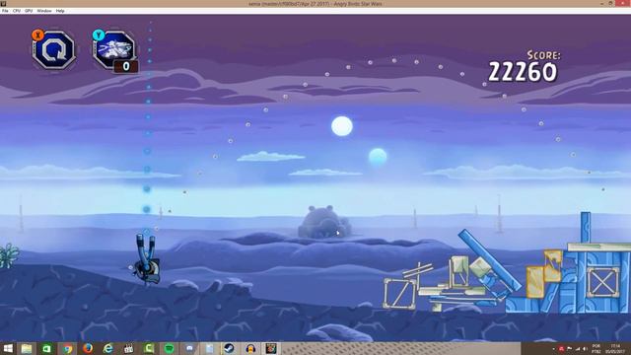This screenshot has height=355, width=631.
Task: Open Discord from the taskbar
Action: pos(189,348)
